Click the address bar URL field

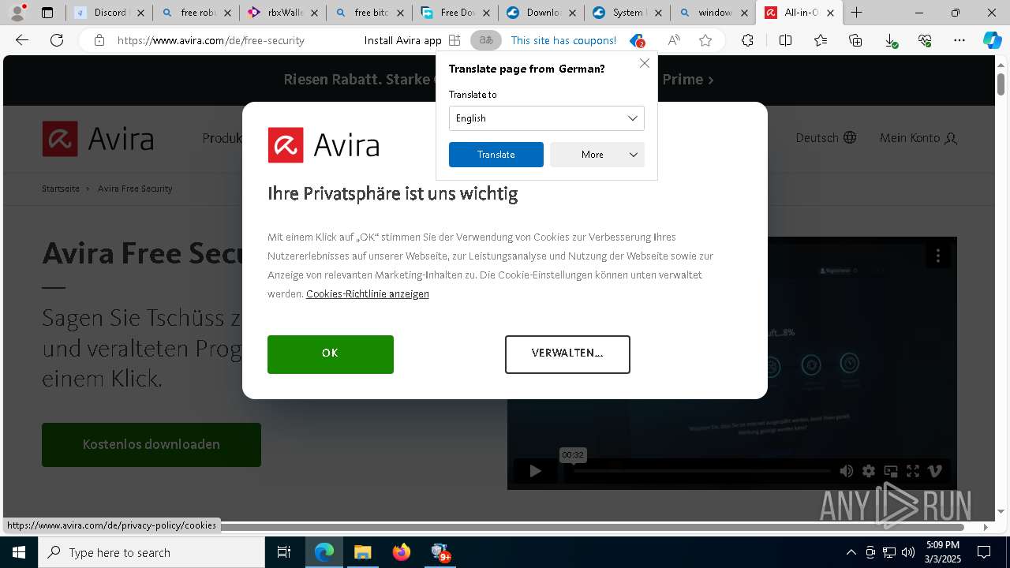pyautogui.click(x=211, y=40)
